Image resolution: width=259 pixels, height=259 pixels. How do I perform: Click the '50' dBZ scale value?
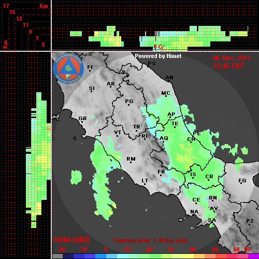coord(214,249)
